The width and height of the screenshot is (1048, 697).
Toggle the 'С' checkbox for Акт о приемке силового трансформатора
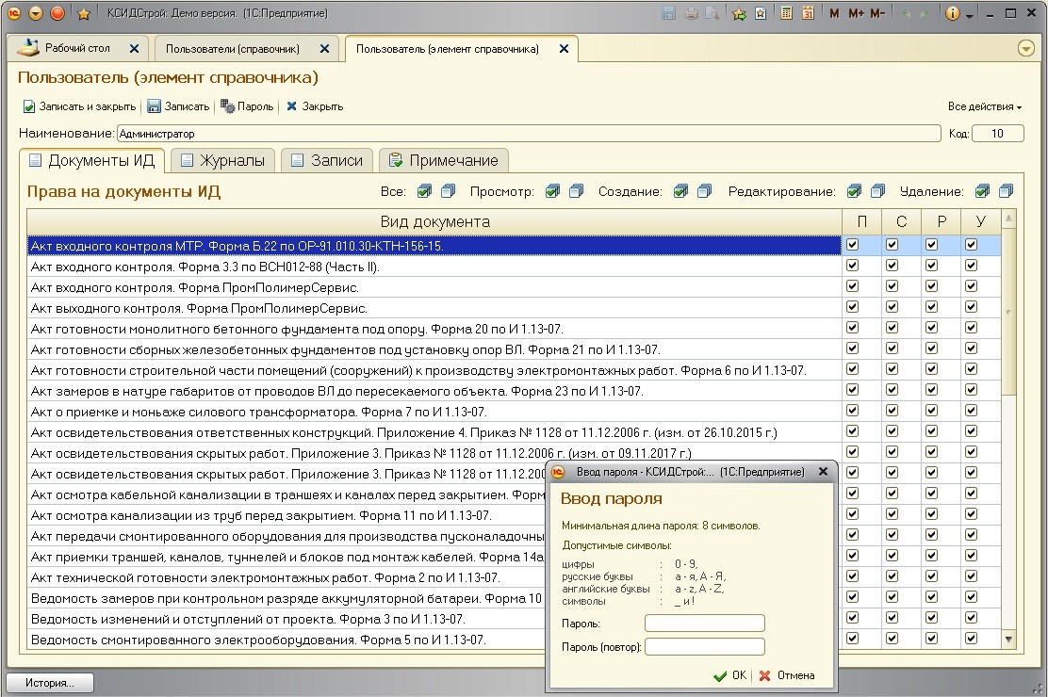click(892, 411)
